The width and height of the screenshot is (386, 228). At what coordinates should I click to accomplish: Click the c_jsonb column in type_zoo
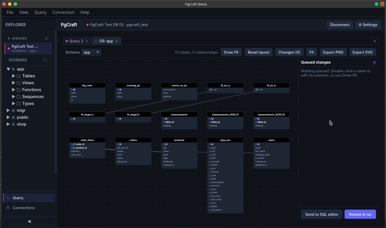point(213,193)
